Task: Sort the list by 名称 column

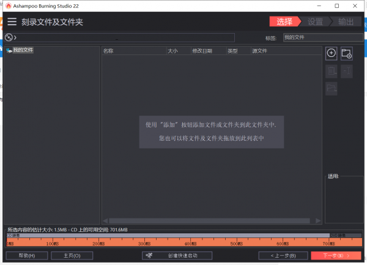Action: coord(108,51)
